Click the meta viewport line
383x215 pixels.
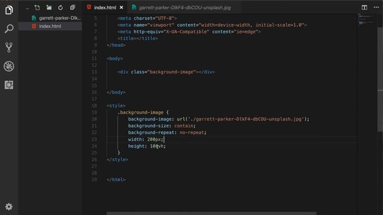pos(212,25)
